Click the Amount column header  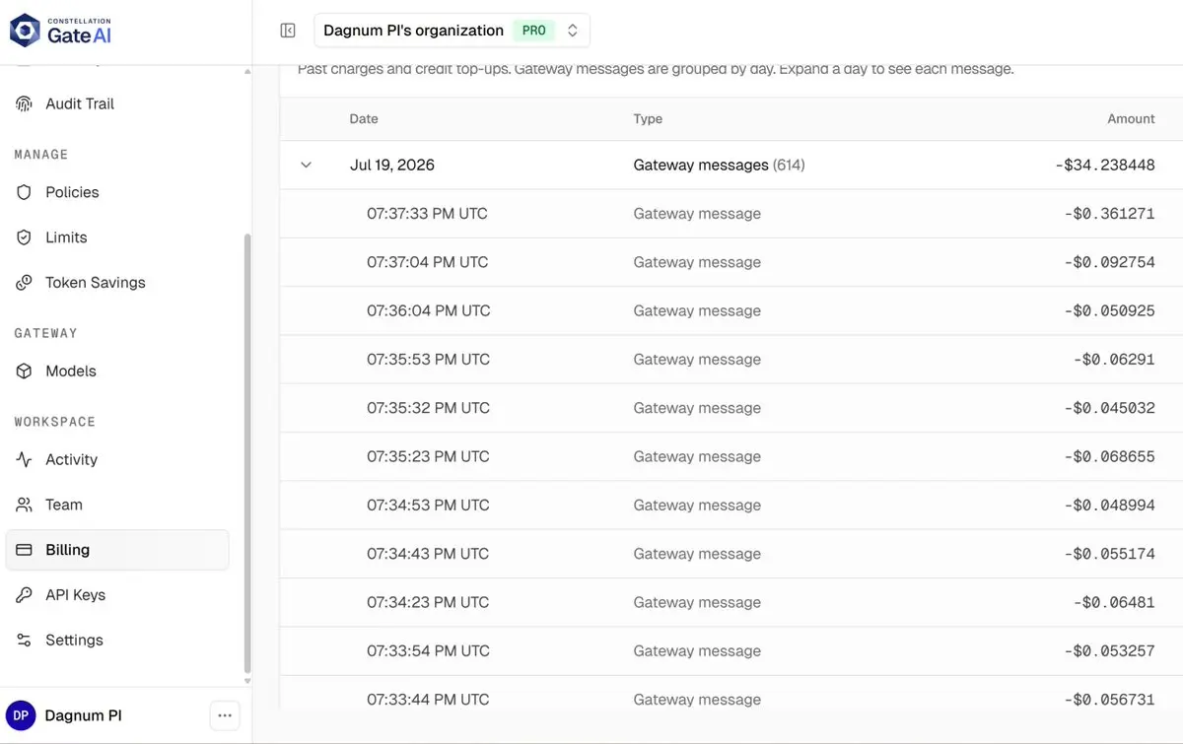[1131, 119]
